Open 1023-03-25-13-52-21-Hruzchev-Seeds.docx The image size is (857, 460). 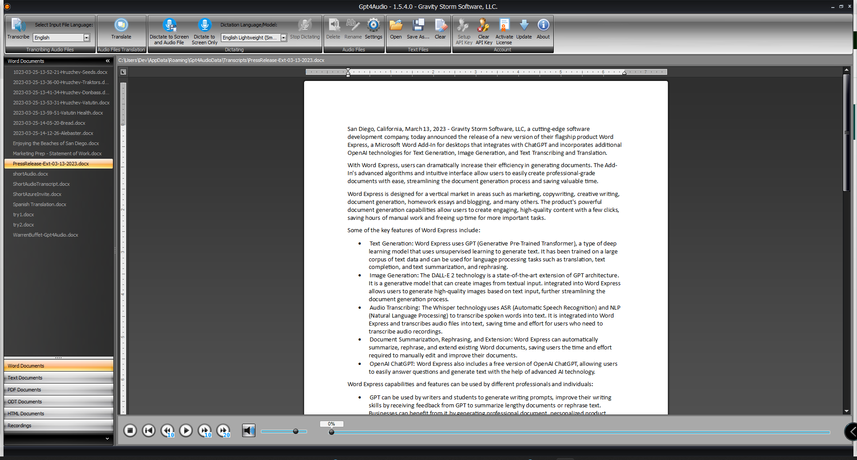click(x=60, y=72)
